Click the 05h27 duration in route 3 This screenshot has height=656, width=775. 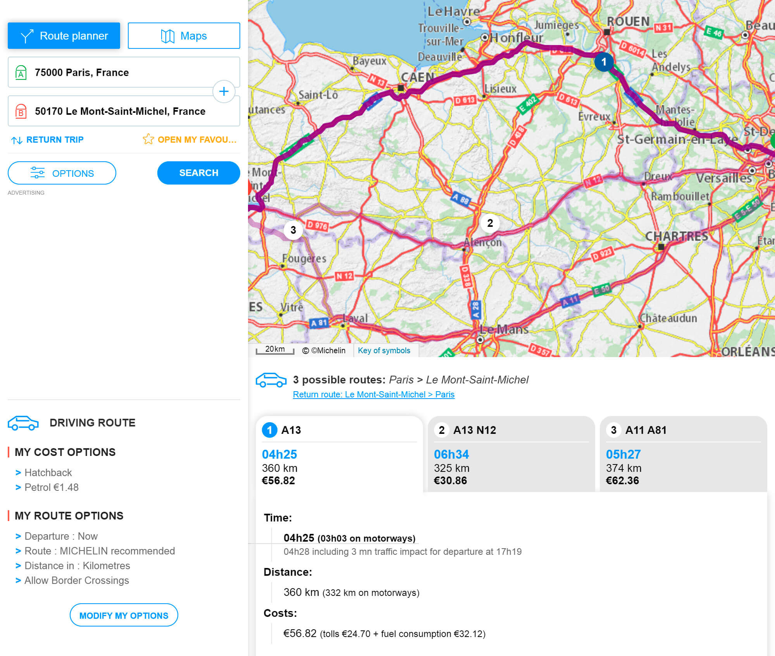(623, 454)
